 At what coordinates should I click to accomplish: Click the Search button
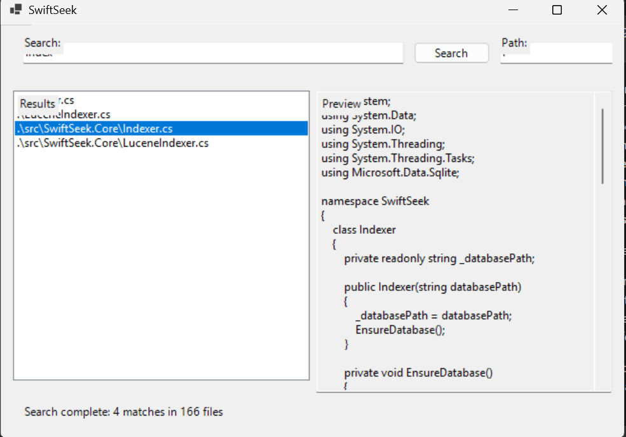pos(451,53)
